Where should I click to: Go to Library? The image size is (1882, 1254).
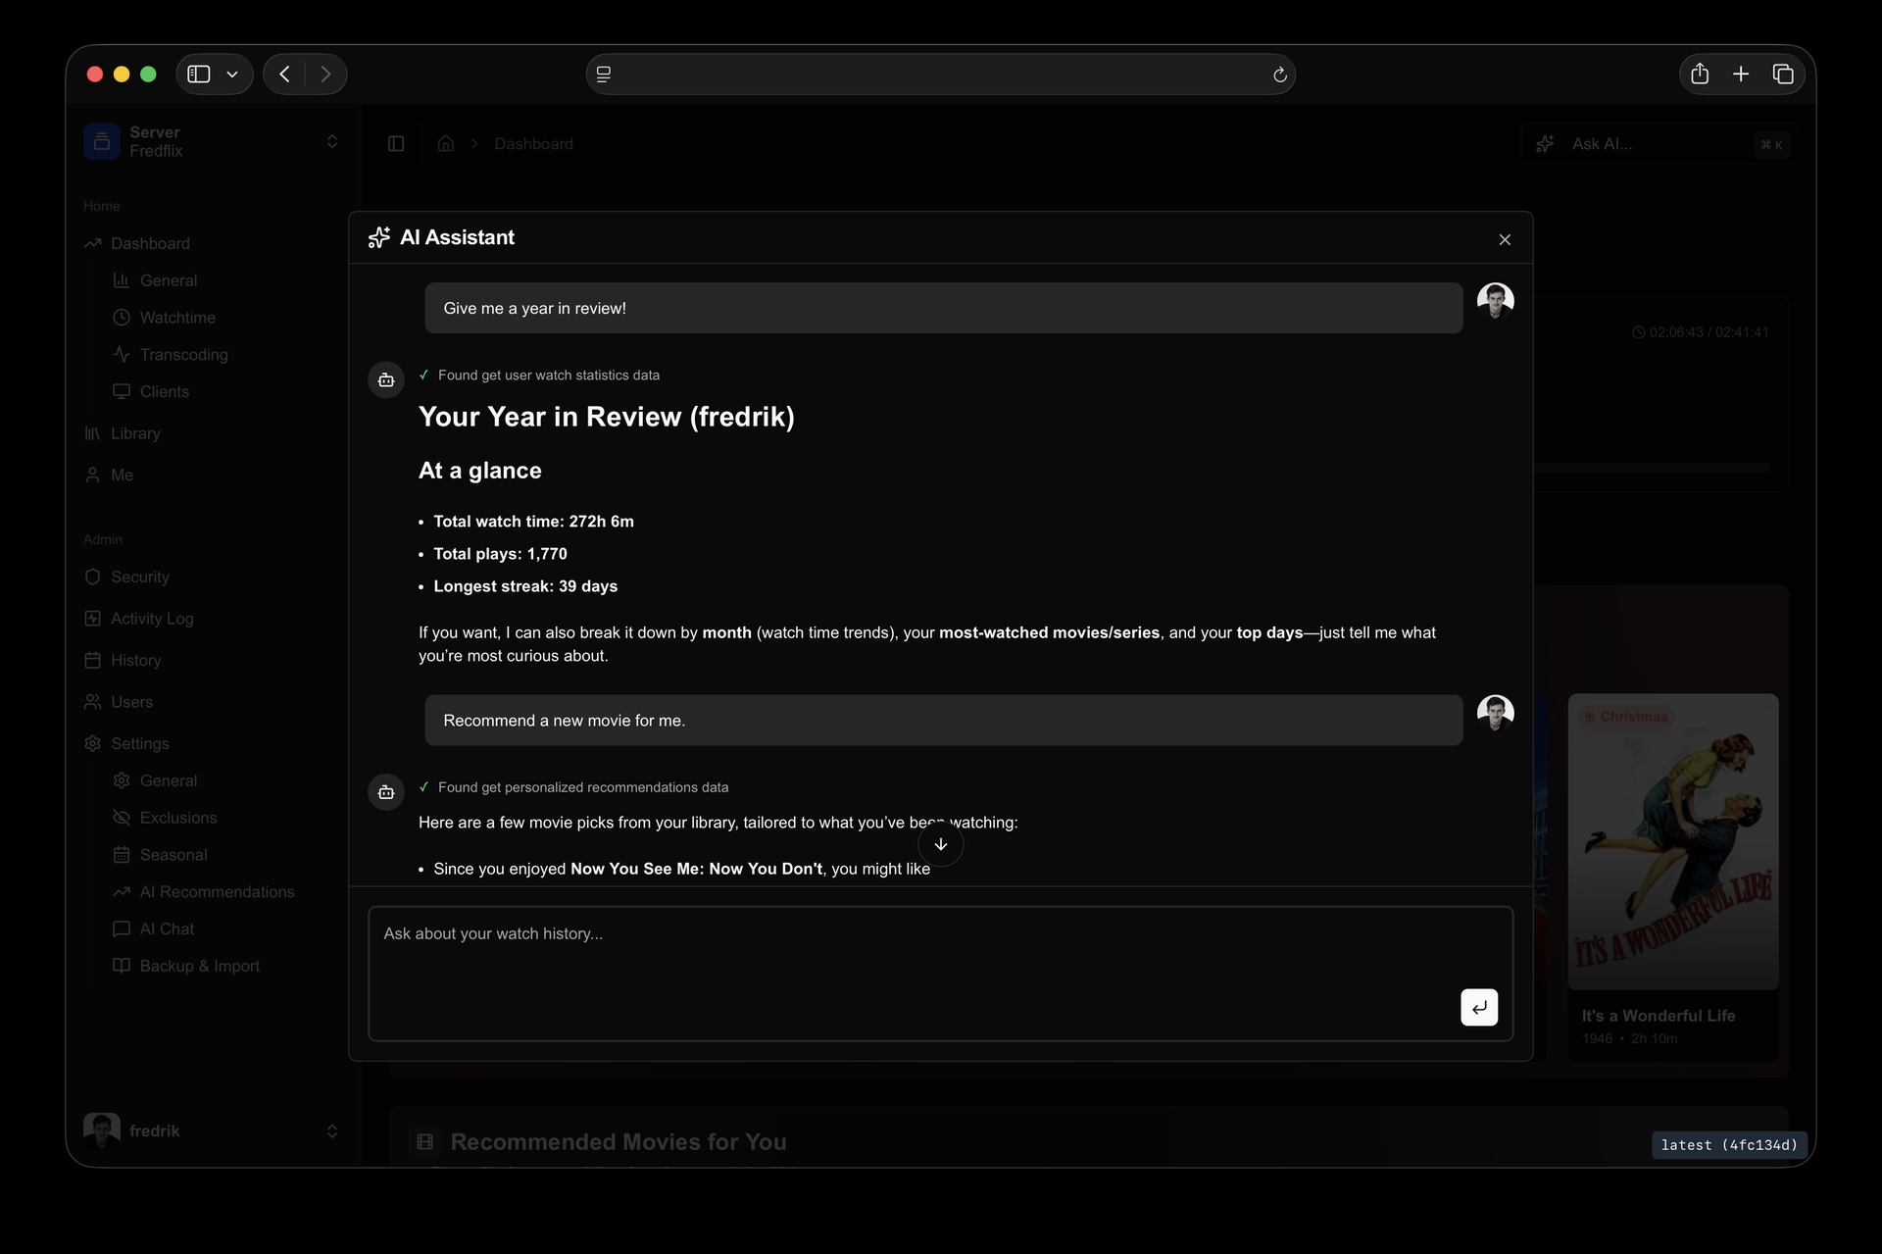coord(135,433)
